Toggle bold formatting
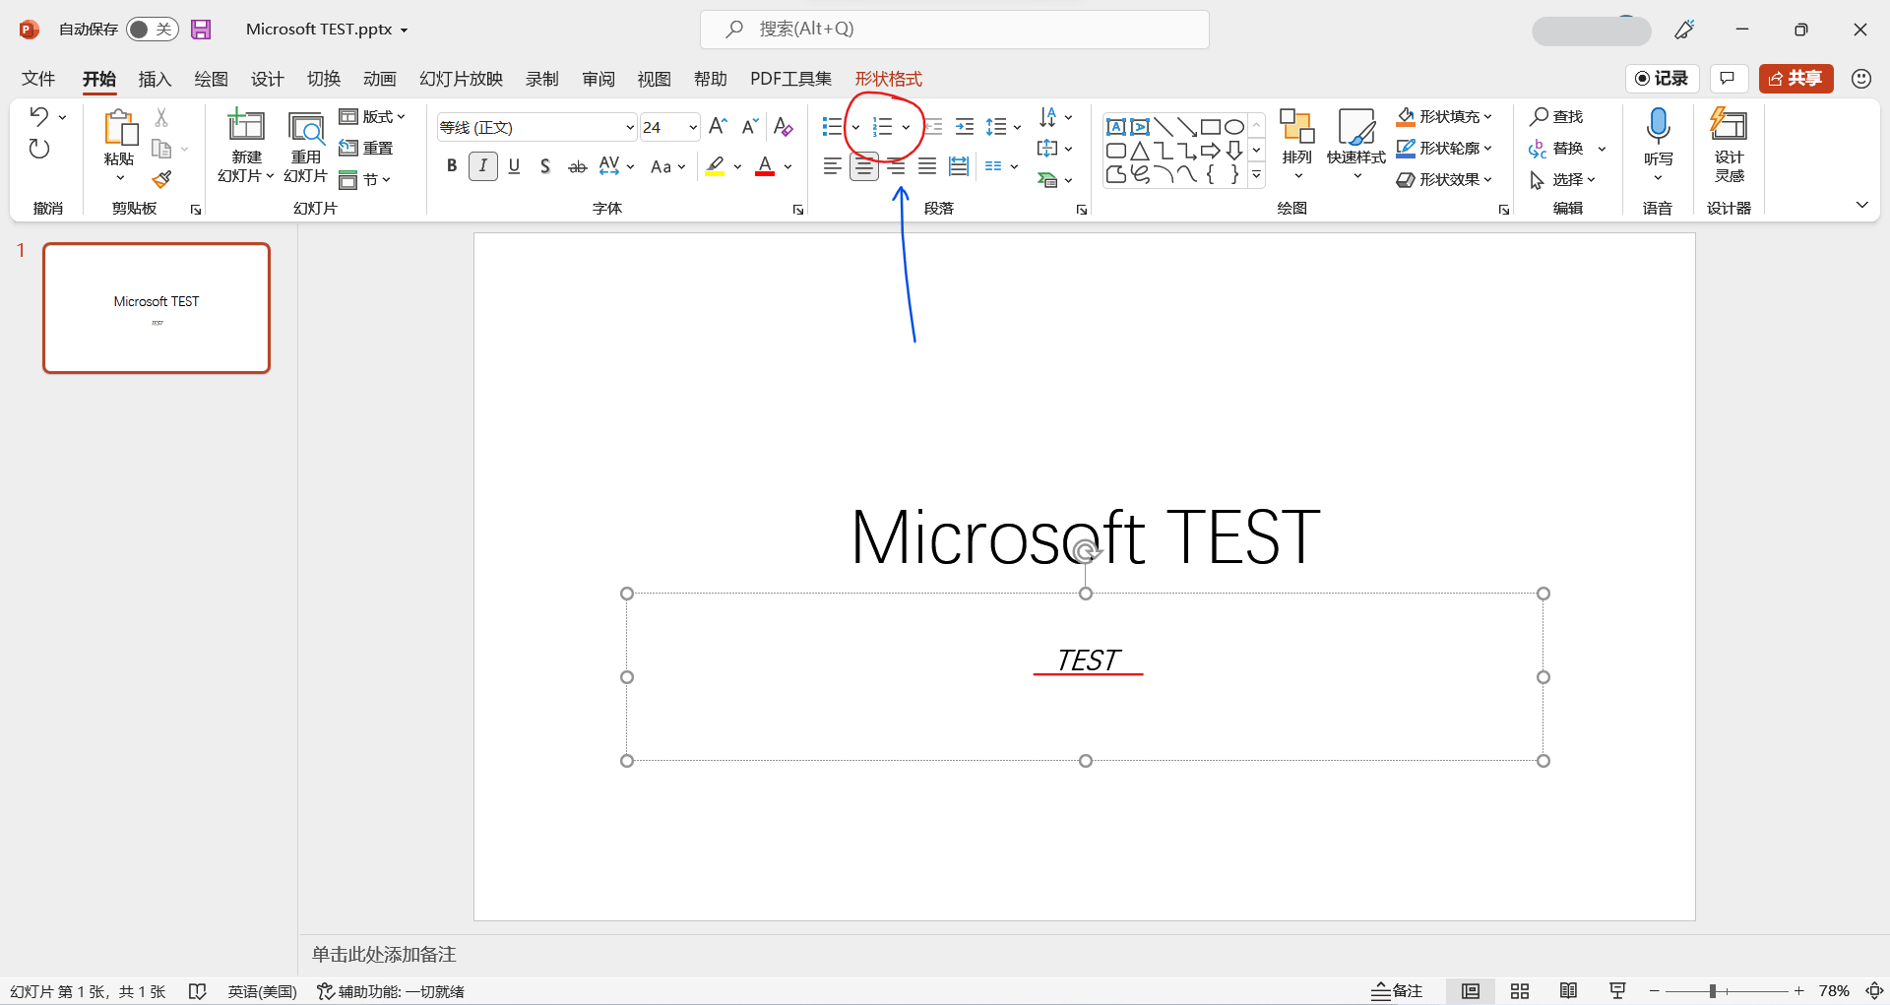The width and height of the screenshot is (1890, 1005). coord(452,166)
